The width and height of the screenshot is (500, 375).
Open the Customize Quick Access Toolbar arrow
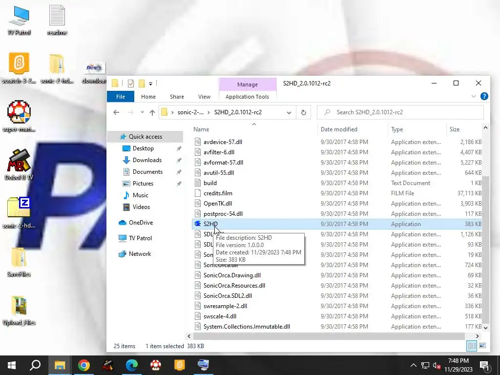click(x=150, y=84)
